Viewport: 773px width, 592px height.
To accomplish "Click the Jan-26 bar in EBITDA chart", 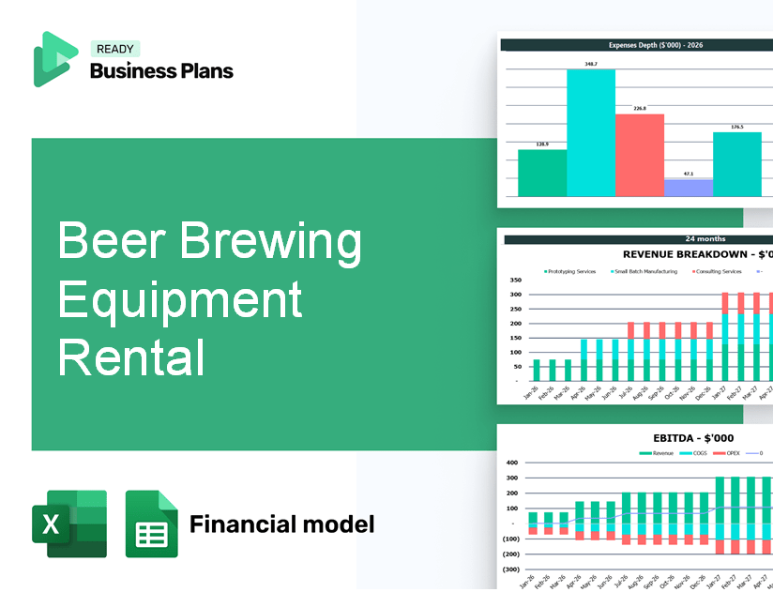I will tap(533, 524).
